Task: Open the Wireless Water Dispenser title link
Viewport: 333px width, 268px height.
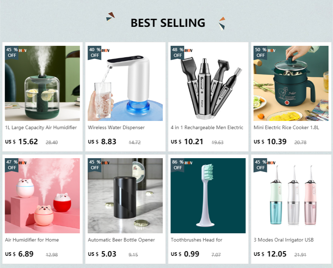Action: [116, 127]
